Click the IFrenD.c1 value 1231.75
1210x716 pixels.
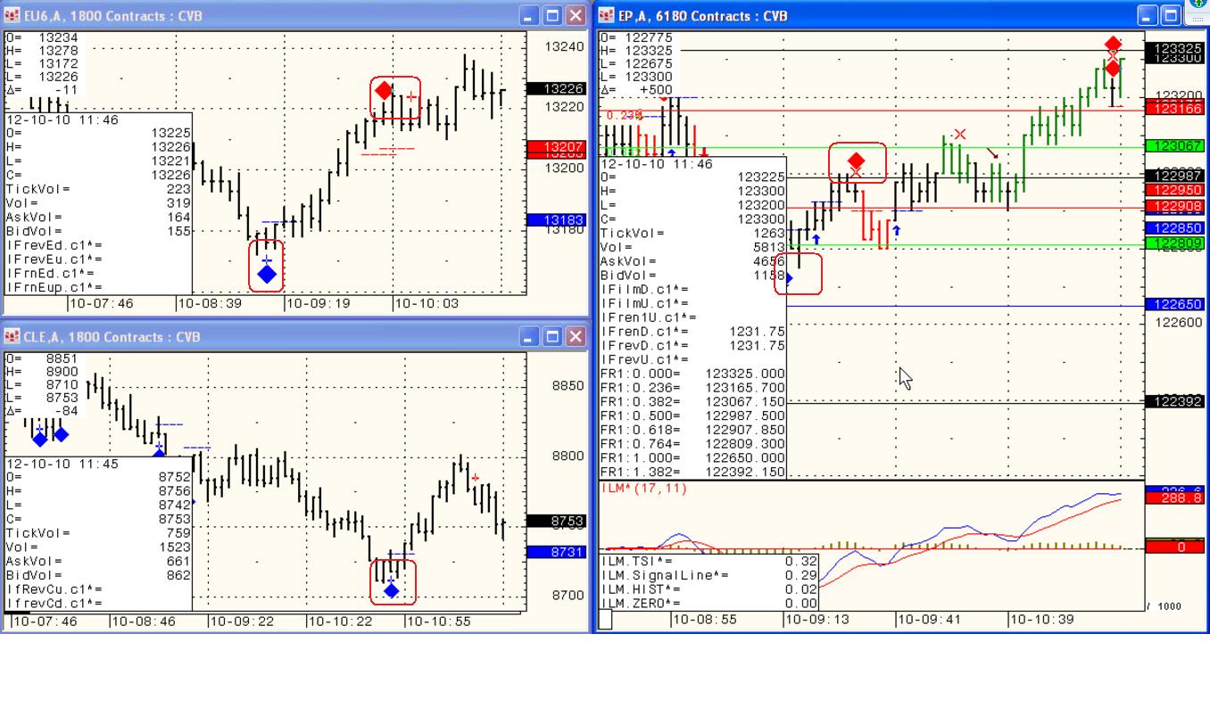pyautogui.click(x=757, y=331)
